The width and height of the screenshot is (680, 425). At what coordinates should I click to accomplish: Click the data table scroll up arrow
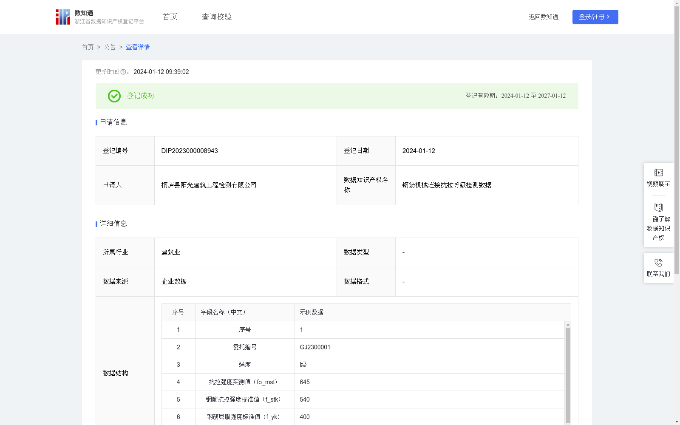point(568,325)
